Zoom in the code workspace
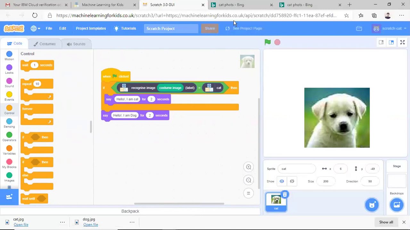 coord(249,167)
